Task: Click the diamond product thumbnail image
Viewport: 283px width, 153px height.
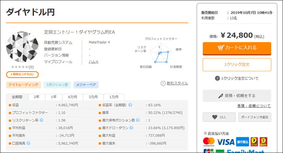Action: click(x=22, y=47)
